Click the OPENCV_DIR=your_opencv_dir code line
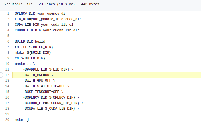 tap(41, 13)
